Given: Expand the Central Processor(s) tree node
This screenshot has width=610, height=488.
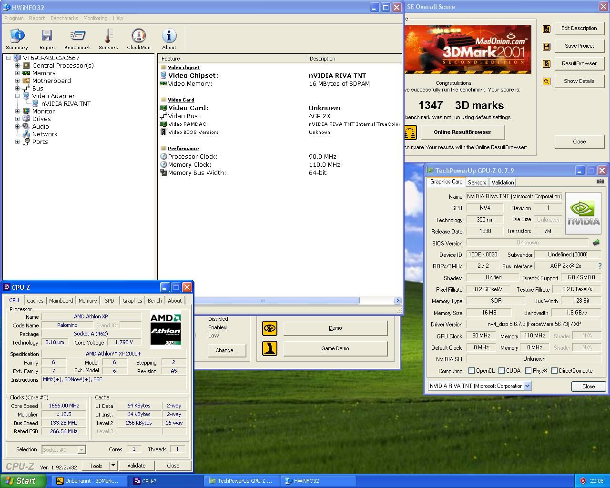Looking at the screenshot, I should 18,66.
